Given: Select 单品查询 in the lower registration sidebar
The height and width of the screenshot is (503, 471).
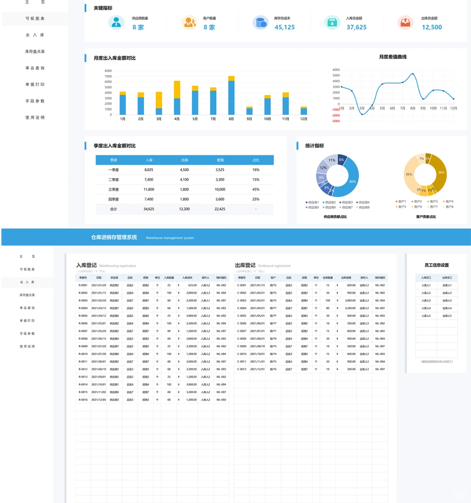Looking at the screenshot, I should click(x=27, y=308).
